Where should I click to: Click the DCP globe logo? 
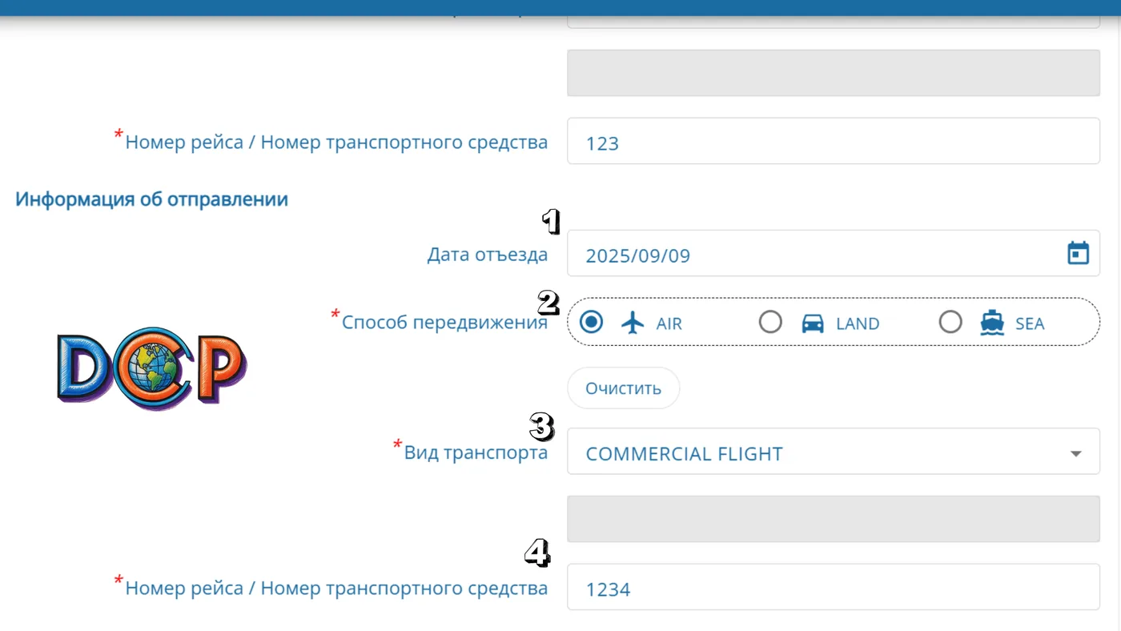(x=152, y=368)
